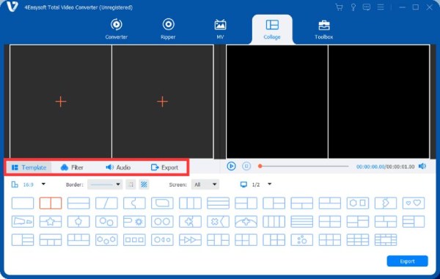Open the Toolbox tab
This screenshot has width=440, height=279.
coord(324,29)
